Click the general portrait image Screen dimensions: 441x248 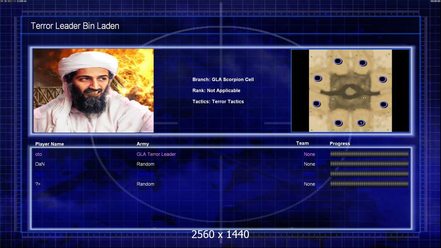(93, 91)
